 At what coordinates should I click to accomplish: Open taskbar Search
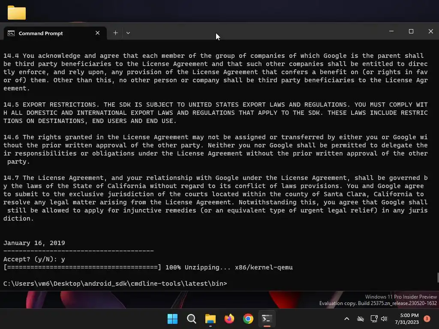[192, 319]
